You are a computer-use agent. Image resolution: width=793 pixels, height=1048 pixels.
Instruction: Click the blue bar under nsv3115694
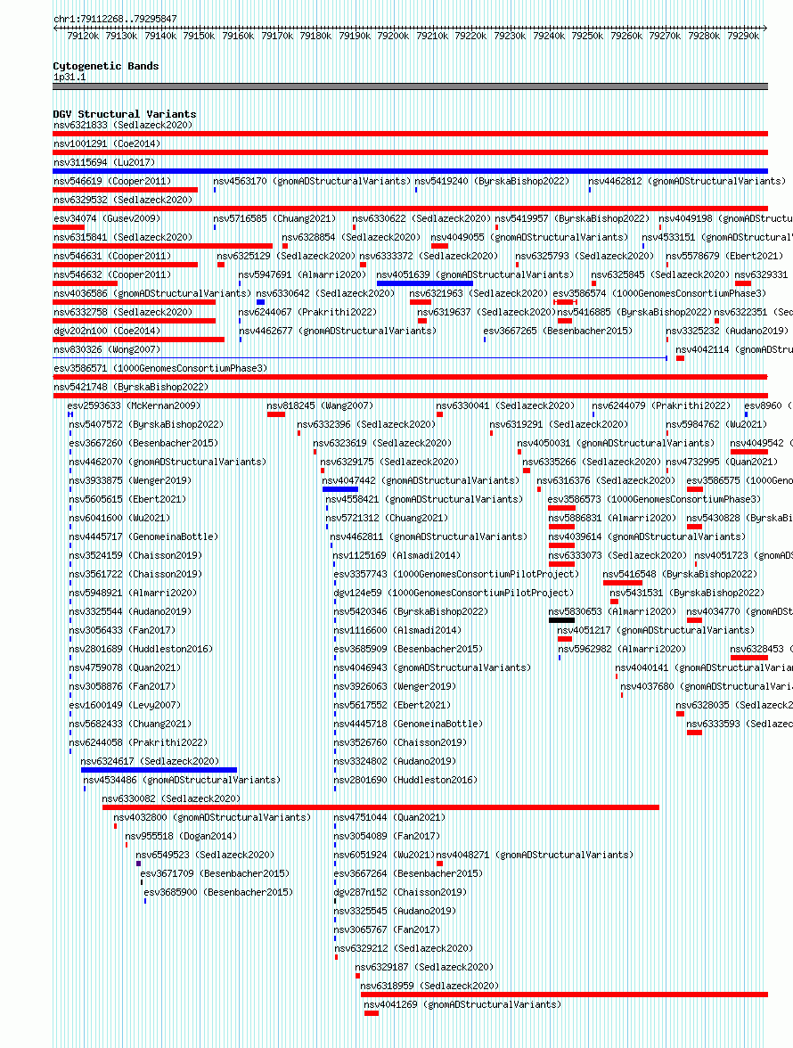(410, 171)
